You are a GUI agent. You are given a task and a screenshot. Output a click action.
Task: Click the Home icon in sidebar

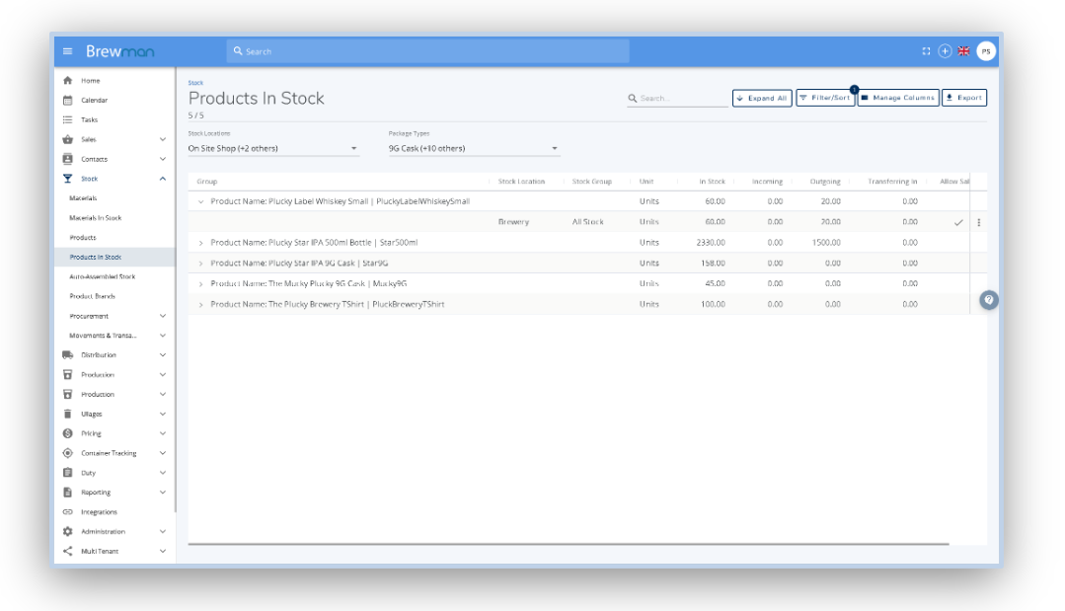pos(67,80)
